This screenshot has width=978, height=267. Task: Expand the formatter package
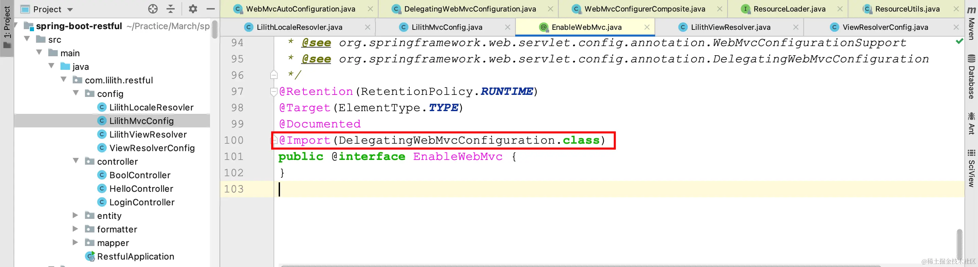[75, 229]
